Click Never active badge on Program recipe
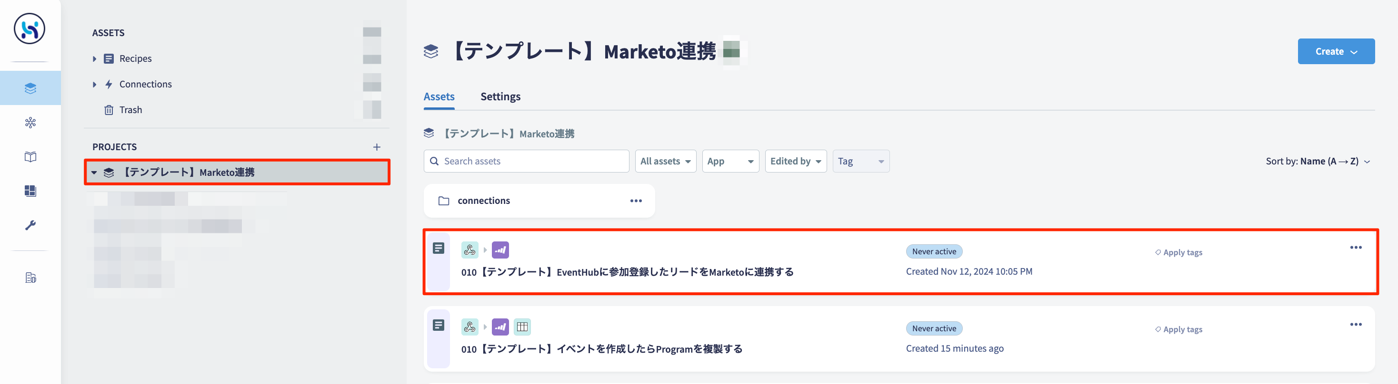1398x384 pixels. (933, 328)
